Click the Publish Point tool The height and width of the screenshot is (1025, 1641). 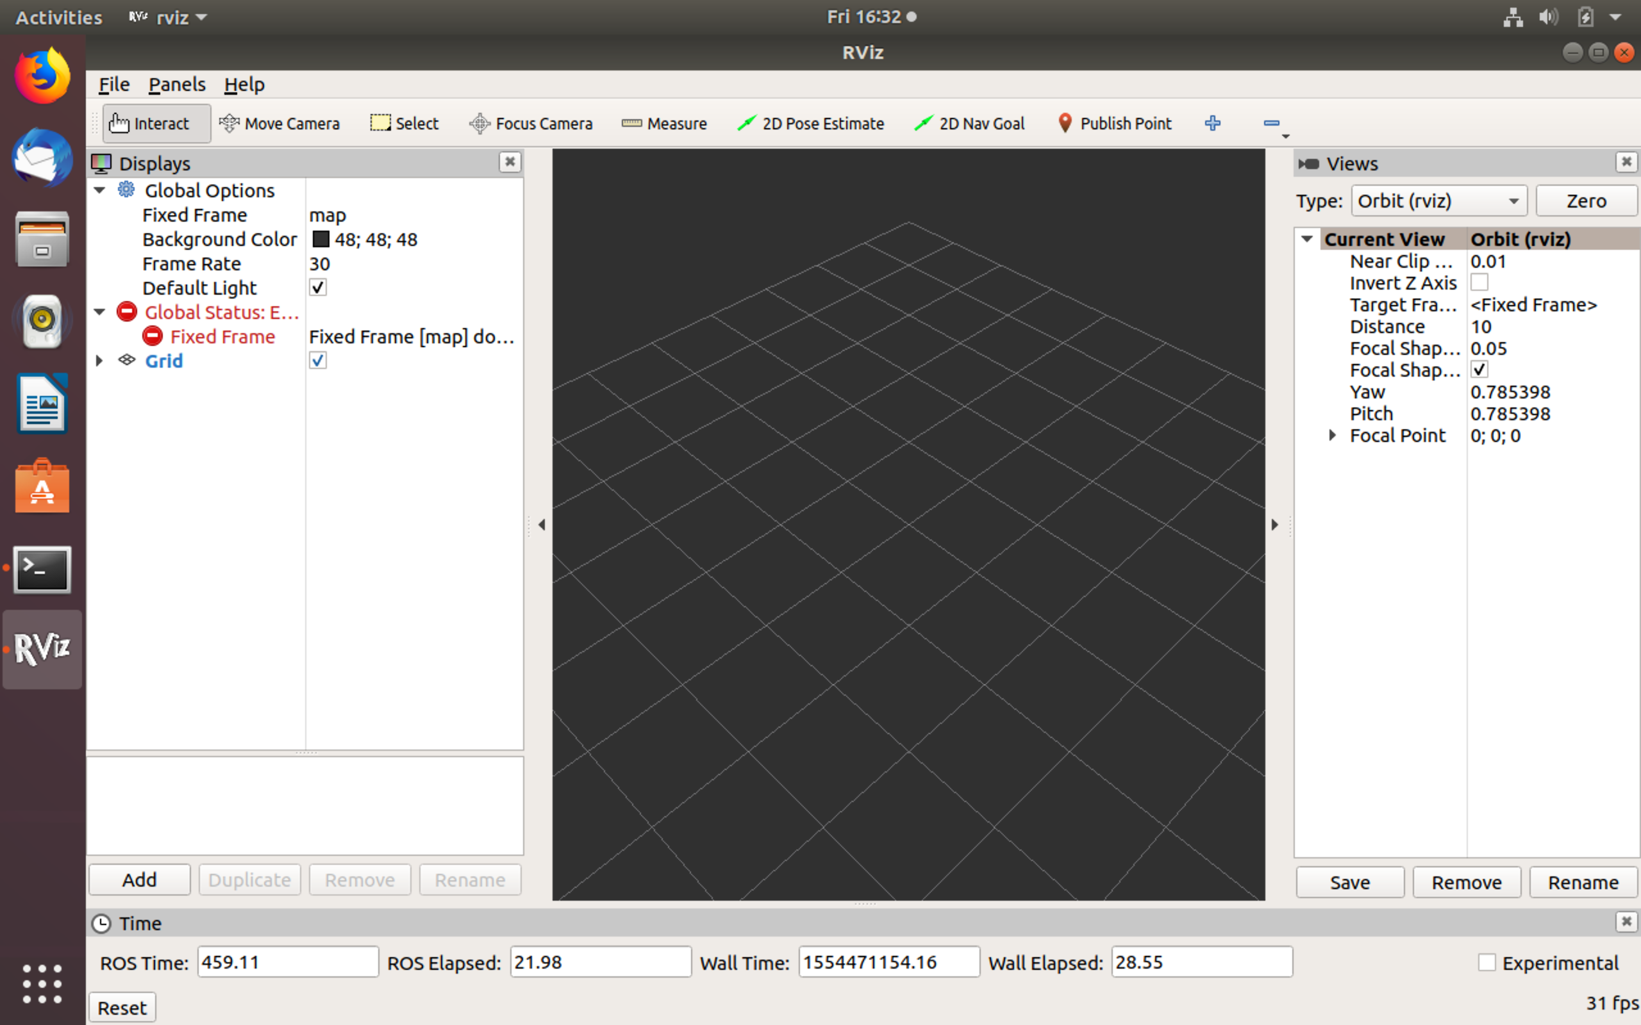coord(1115,124)
